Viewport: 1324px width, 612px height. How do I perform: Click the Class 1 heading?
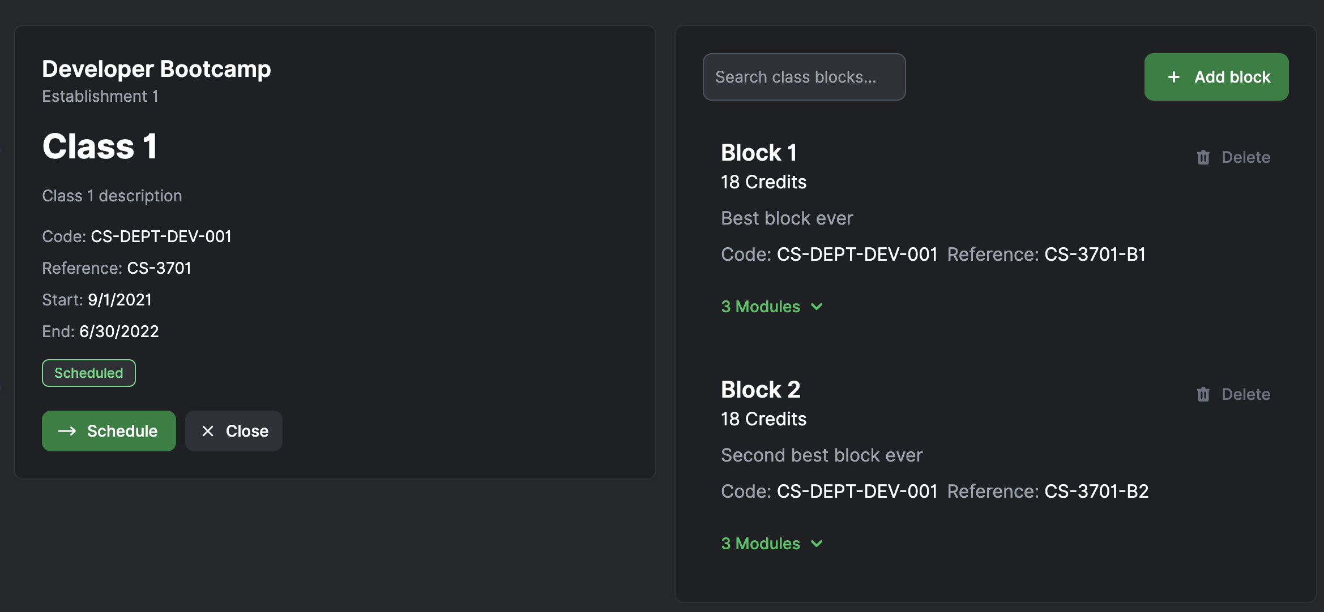[x=100, y=146]
